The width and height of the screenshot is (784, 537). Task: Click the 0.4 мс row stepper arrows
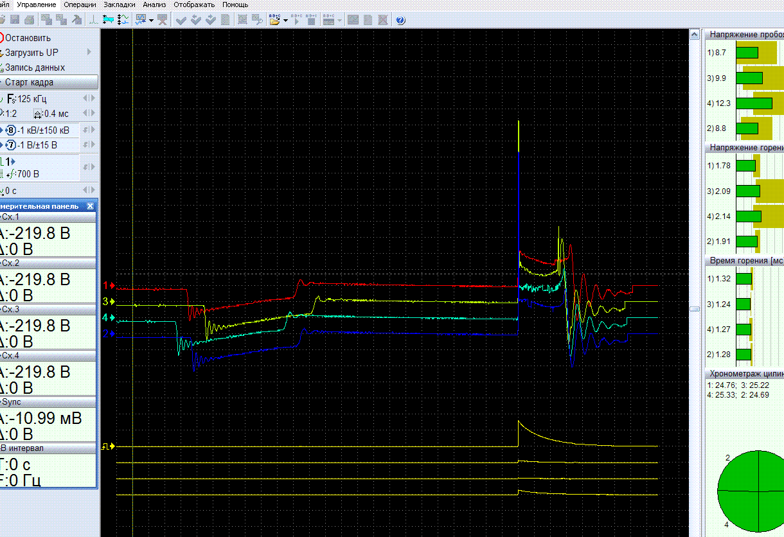point(89,114)
